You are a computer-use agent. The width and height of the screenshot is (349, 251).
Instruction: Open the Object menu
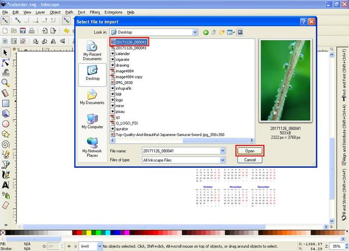coord(55,12)
